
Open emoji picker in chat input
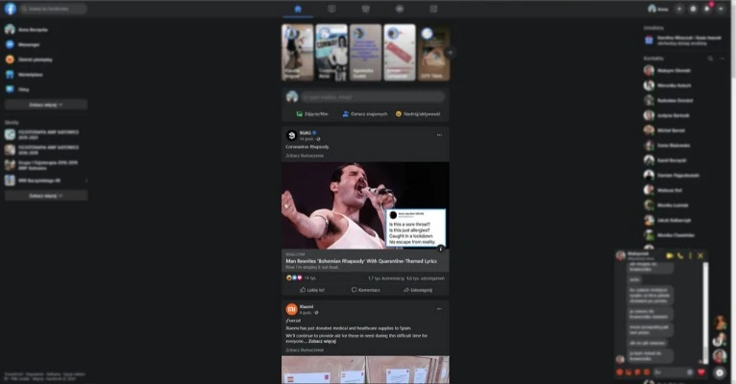[x=690, y=372]
